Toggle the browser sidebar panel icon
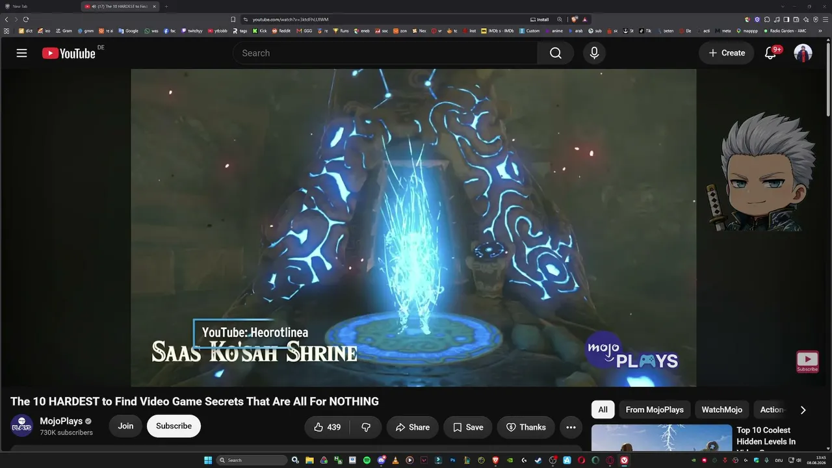The height and width of the screenshot is (468, 832). pos(786,19)
